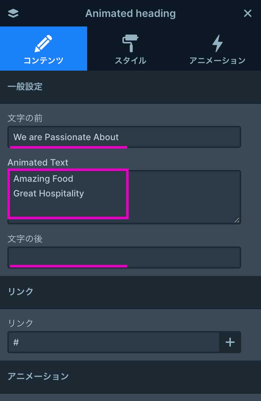Screen dimensions: 261x401
Task: Click the layers stack icon in header
Action: pos(13,14)
